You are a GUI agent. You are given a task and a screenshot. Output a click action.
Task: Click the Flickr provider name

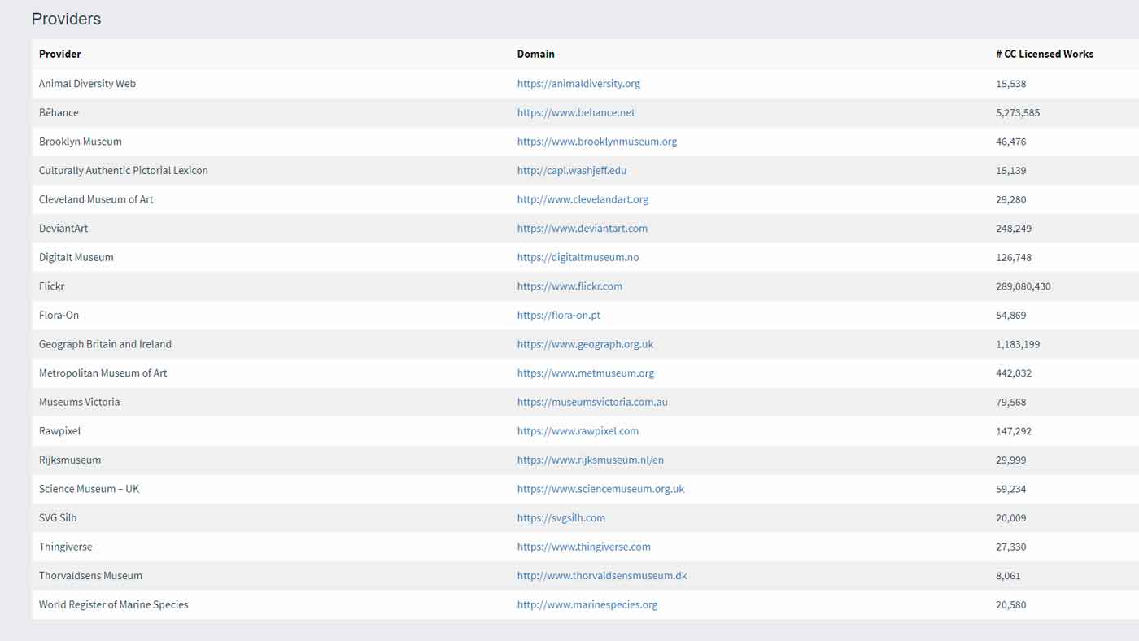coord(51,286)
